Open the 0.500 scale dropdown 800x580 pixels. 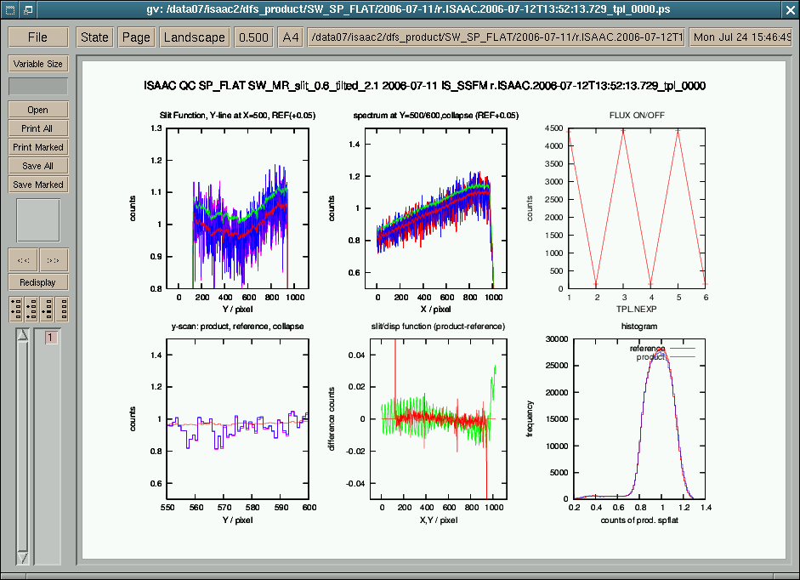253,37
